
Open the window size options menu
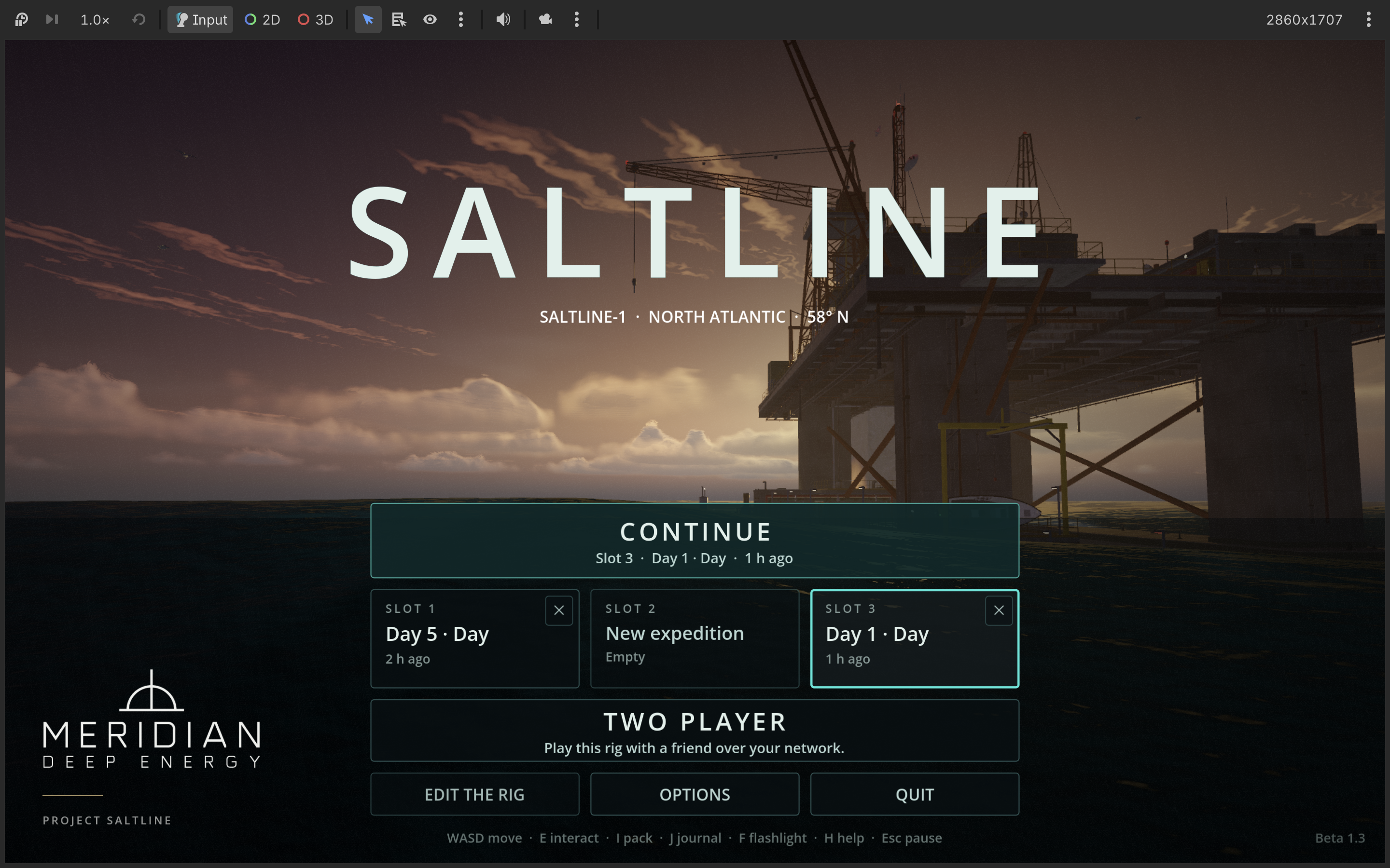(1369, 19)
